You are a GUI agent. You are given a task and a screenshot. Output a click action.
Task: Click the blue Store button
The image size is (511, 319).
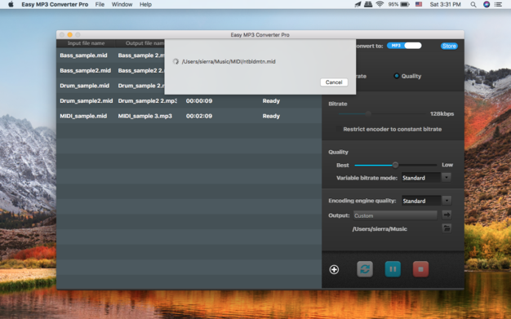click(449, 46)
